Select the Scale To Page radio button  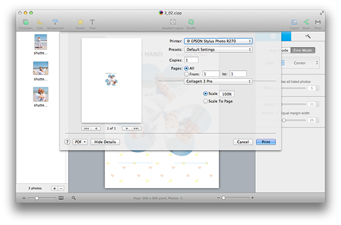tap(205, 101)
